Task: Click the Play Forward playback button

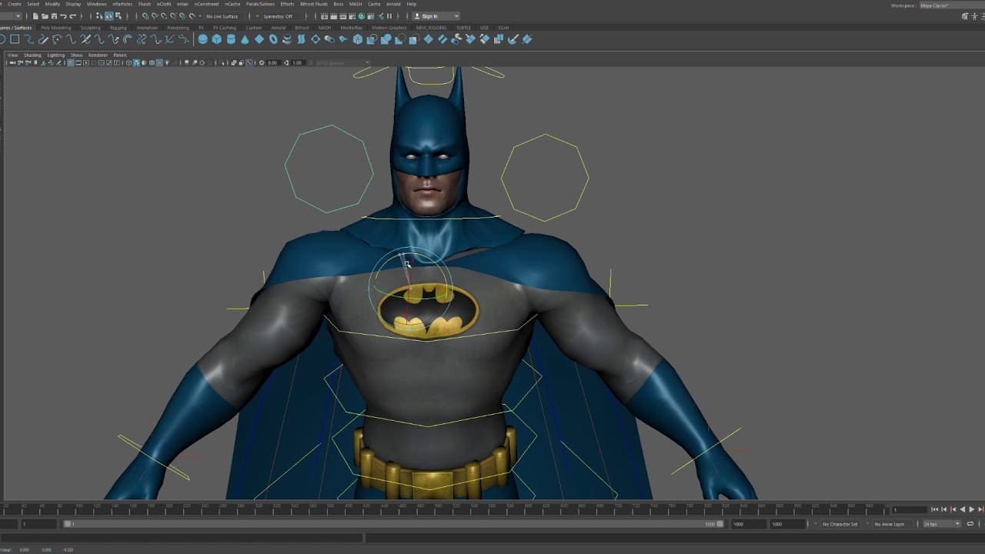Action: [x=972, y=509]
